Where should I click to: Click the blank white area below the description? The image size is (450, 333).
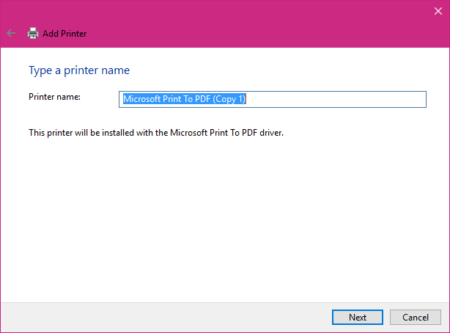click(225, 219)
